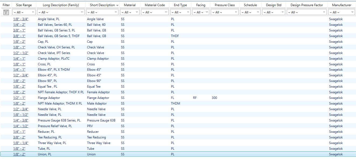356x161 pixels.
Task: Open the Short Description filter dropdown
Action: pos(102,12)
